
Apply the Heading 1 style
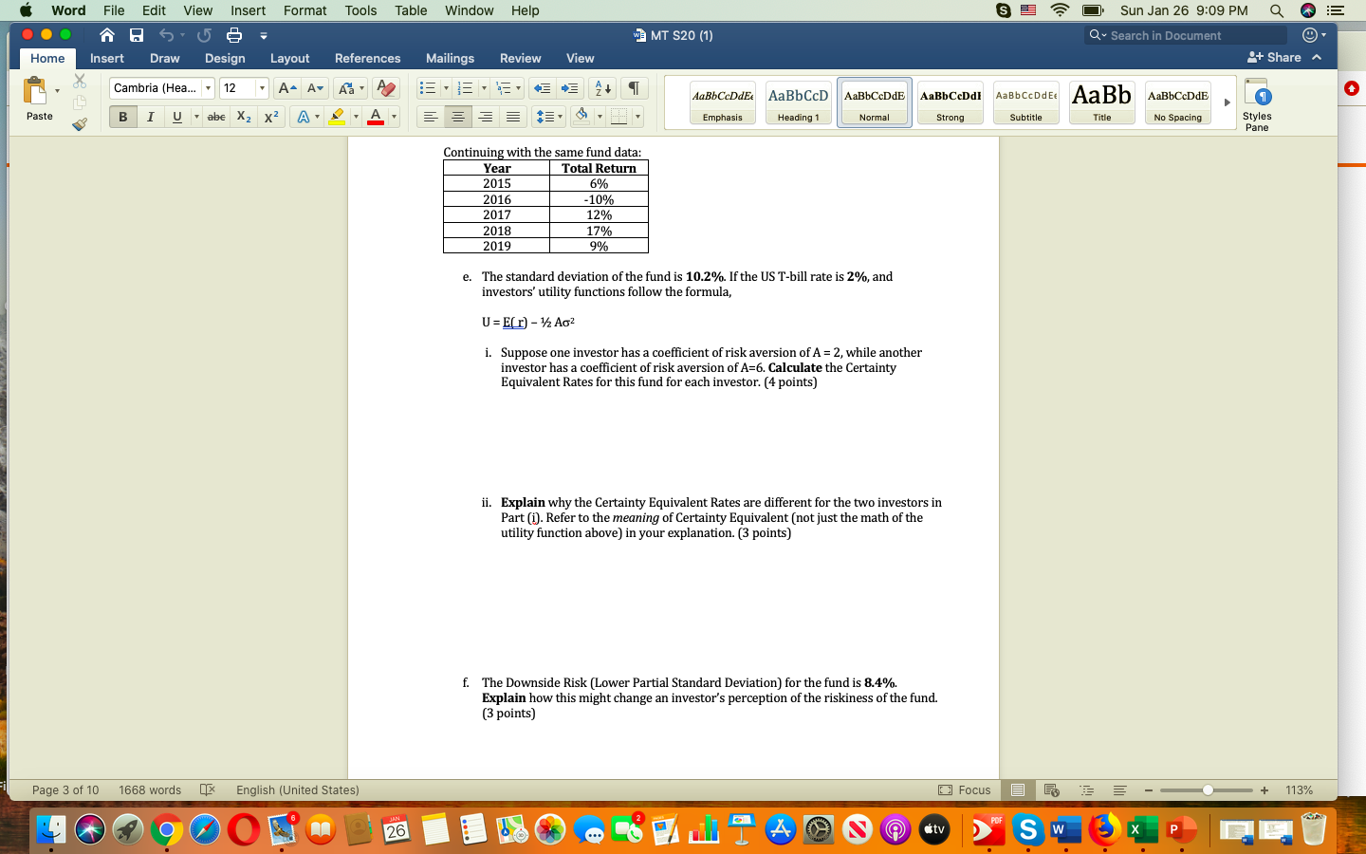pos(797,101)
